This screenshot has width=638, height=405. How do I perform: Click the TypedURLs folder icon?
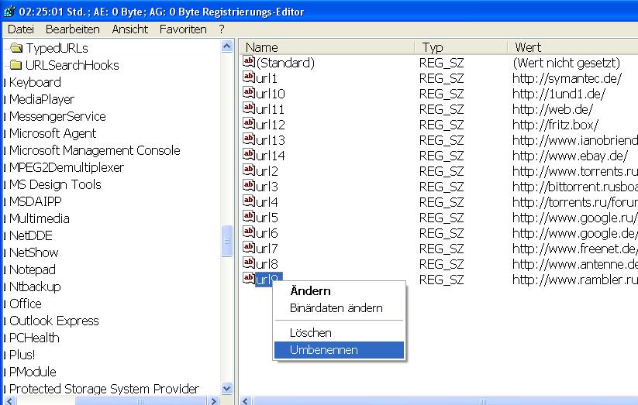(16, 48)
